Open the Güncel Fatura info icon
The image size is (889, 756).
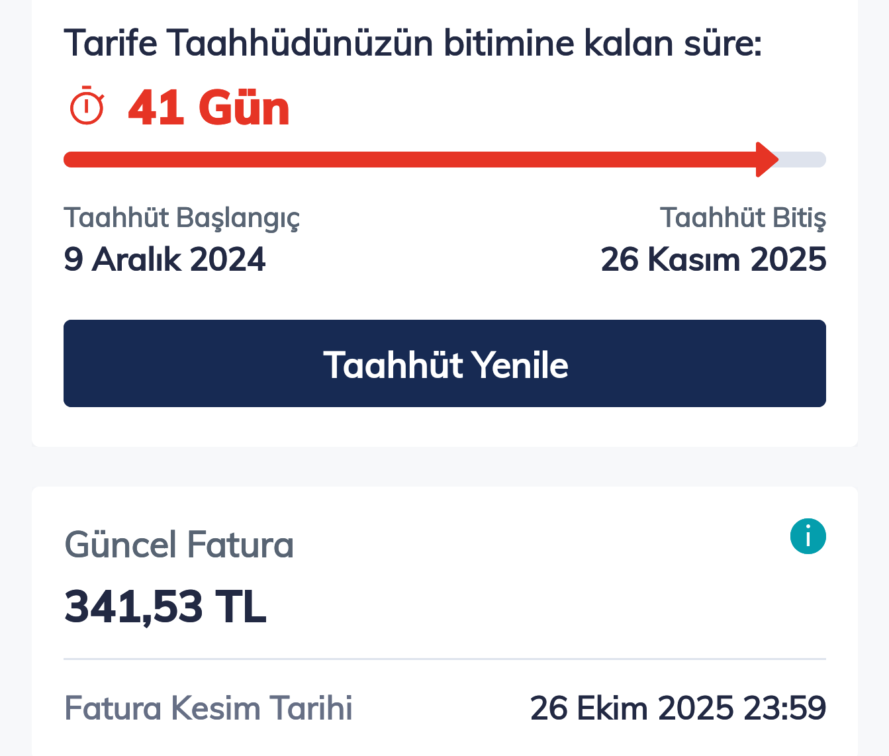coord(808,536)
